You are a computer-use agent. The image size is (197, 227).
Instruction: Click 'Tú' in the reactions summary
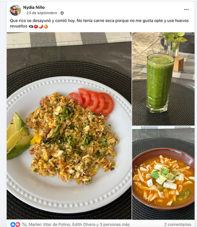[24, 225]
